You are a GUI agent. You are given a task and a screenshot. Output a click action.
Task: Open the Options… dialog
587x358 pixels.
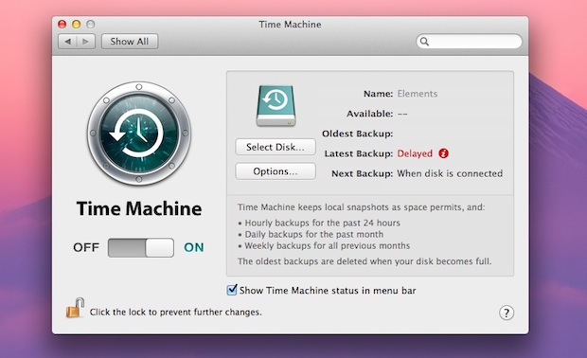(276, 171)
